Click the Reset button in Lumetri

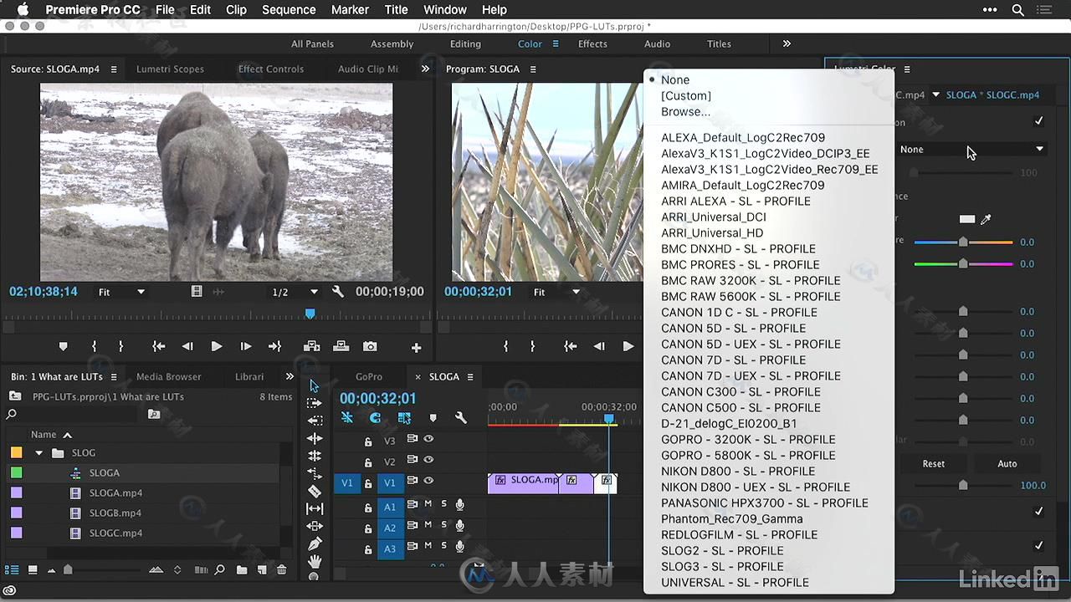point(934,463)
